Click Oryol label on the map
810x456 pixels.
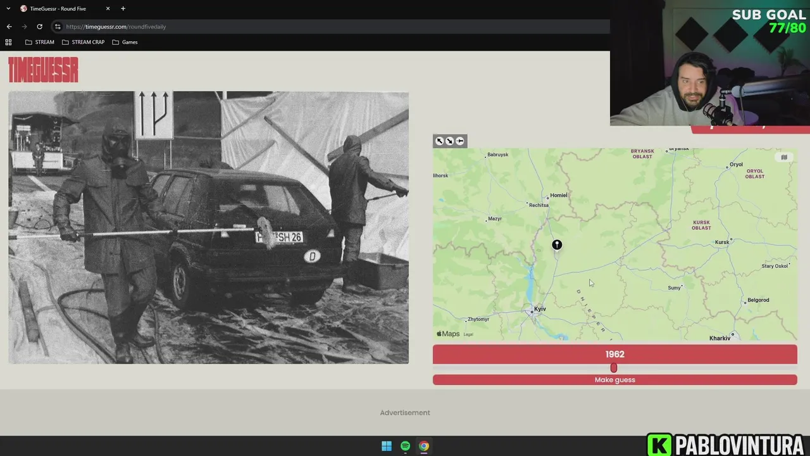click(x=736, y=165)
